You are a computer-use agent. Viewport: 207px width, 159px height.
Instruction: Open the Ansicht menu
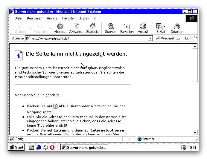(52, 18)
